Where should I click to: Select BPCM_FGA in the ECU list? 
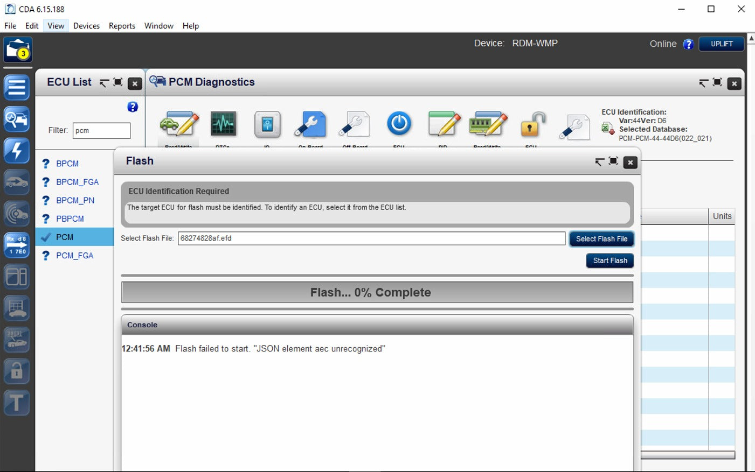click(77, 182)
